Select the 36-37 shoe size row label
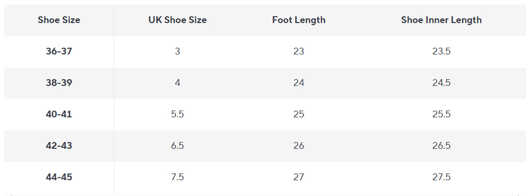Screen dimensions: 527x196 (59, 51)
